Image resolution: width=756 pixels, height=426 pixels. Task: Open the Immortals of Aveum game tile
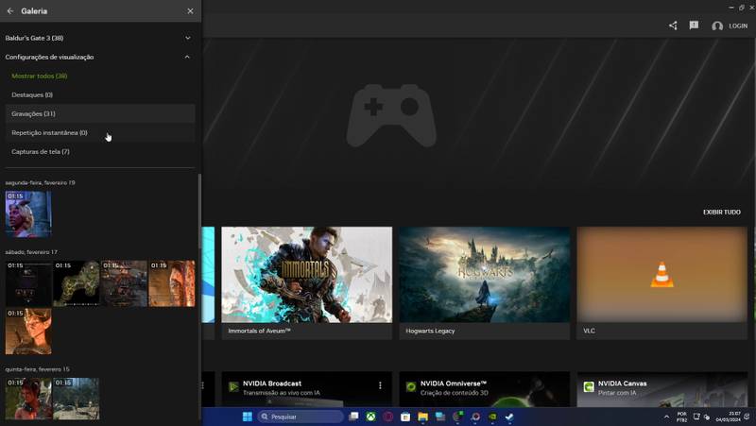tap(306, 282)
